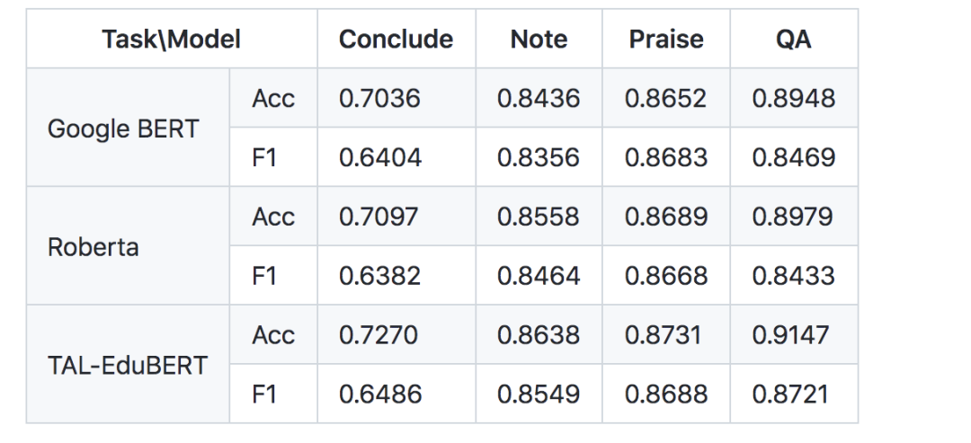
Task: Click the QA column header
Action: tap(794, 39)
